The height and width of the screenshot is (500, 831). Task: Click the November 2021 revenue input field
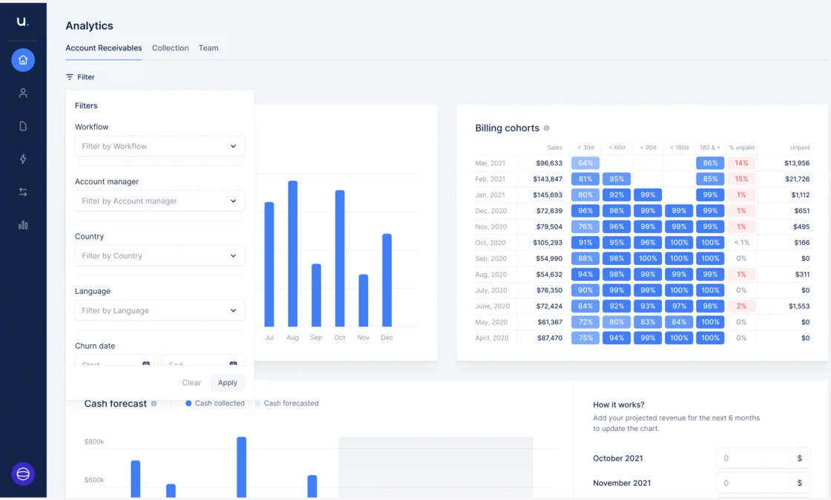752,483
